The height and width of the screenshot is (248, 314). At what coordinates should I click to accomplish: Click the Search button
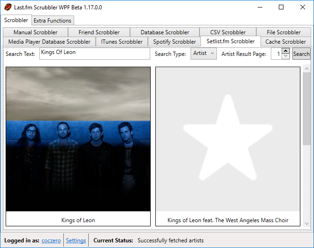(x=301, y=54)
